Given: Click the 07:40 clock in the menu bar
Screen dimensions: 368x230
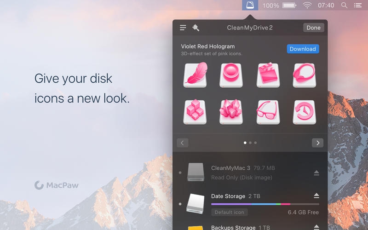Looking at the screenshot, I should click(326, 5).
